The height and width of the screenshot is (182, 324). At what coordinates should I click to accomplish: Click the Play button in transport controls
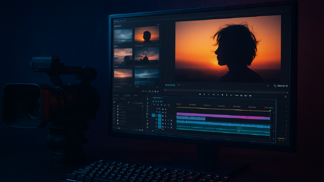point(223,95)
